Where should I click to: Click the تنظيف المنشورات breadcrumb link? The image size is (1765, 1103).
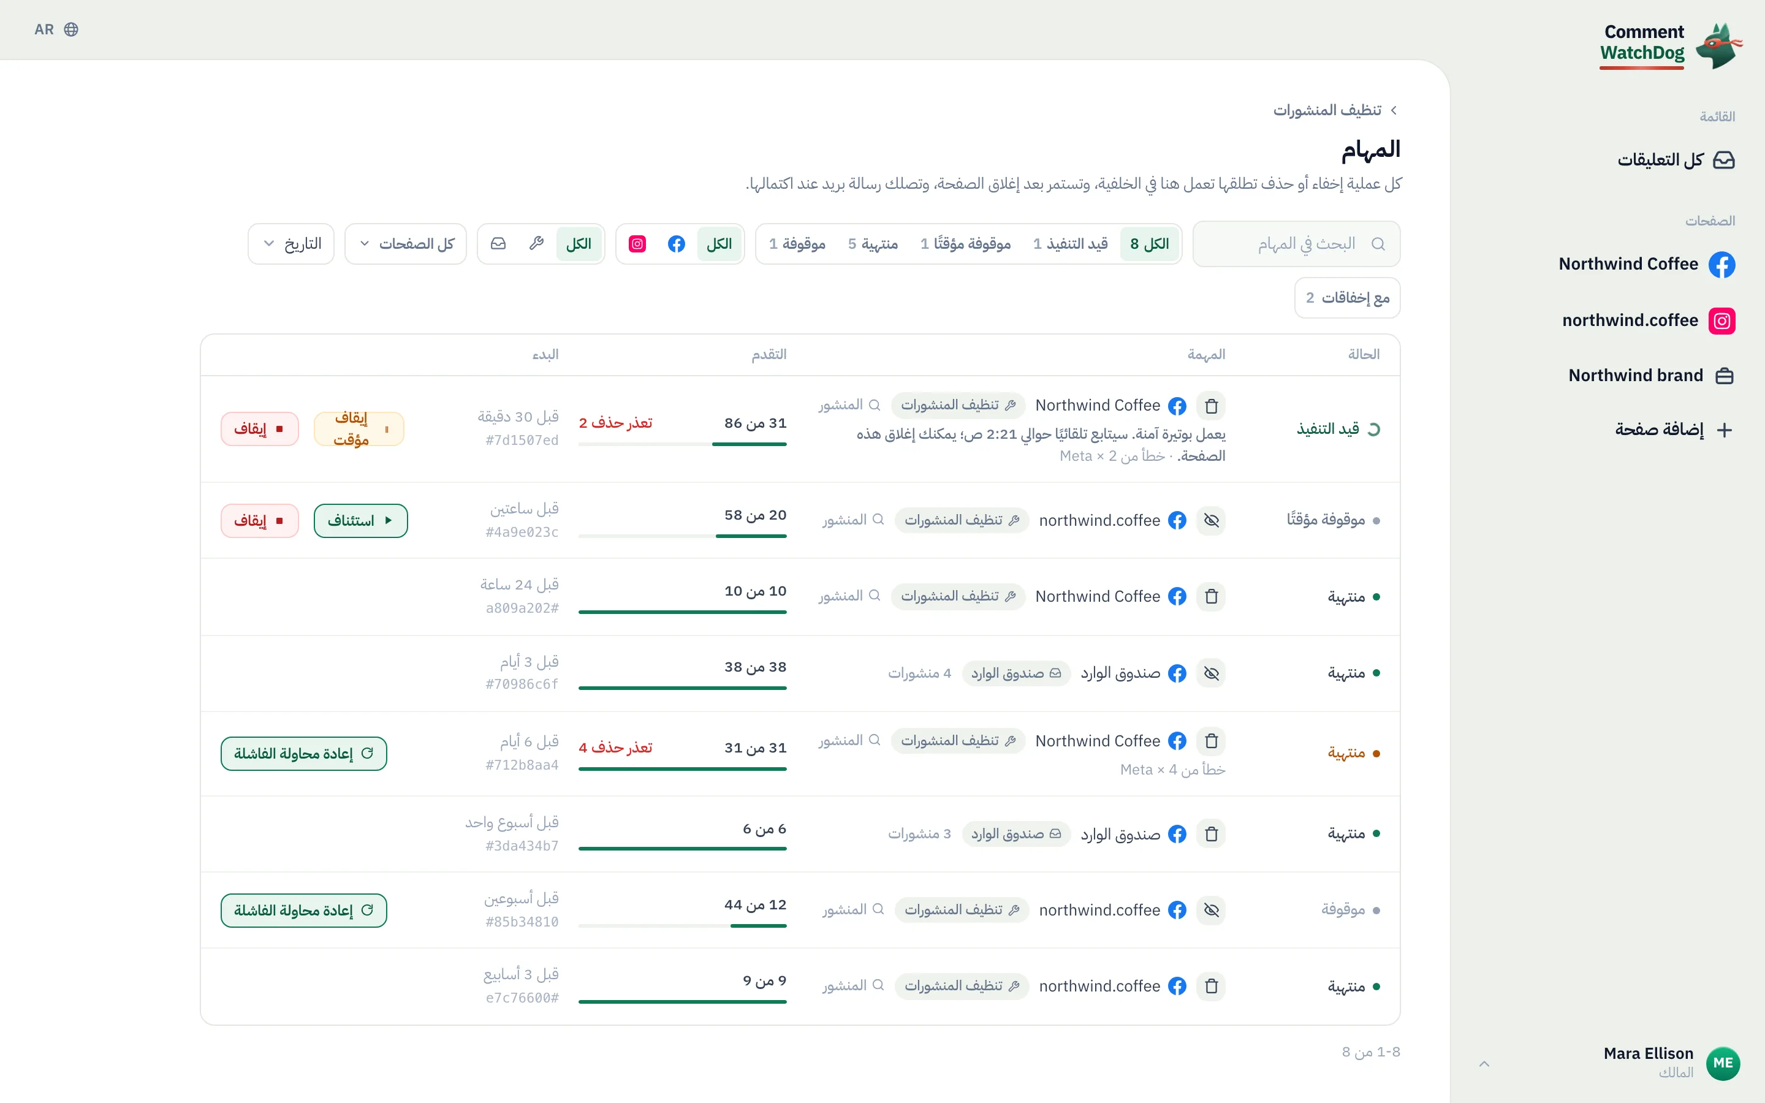coord(1327,110)
